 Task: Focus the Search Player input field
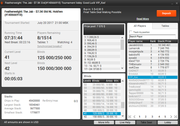[x=152, y=37]
